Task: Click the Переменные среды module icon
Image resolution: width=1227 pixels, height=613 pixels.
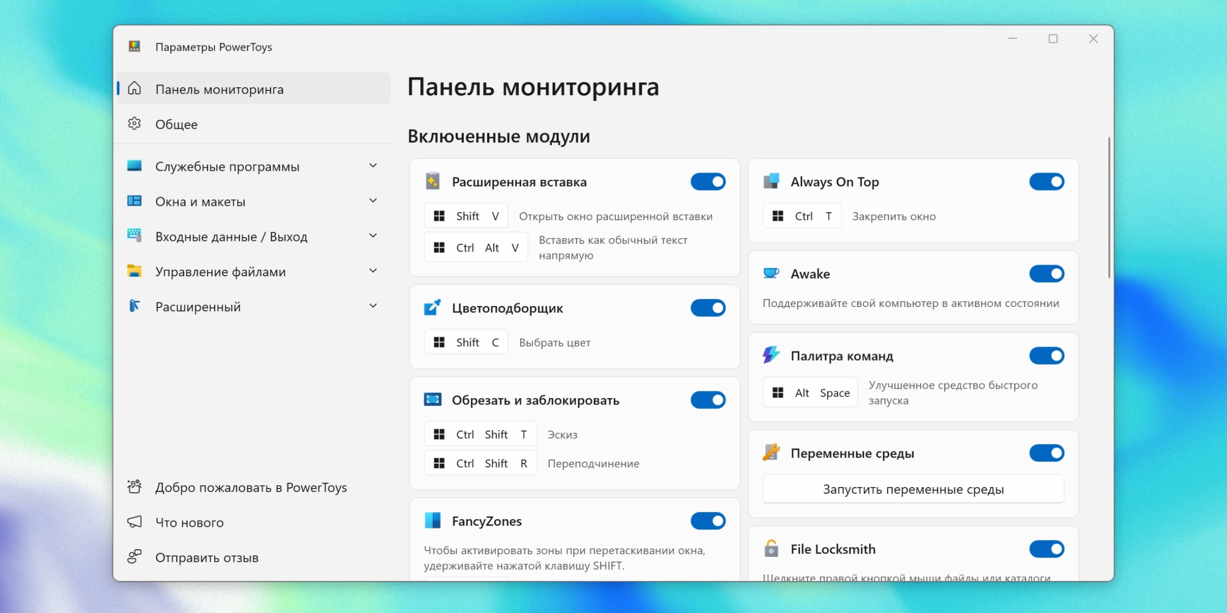Action: (771, 452)
